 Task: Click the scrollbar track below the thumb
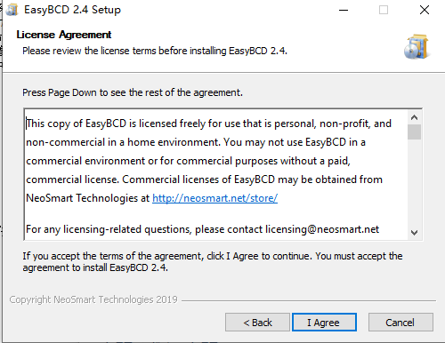[414, 182]
